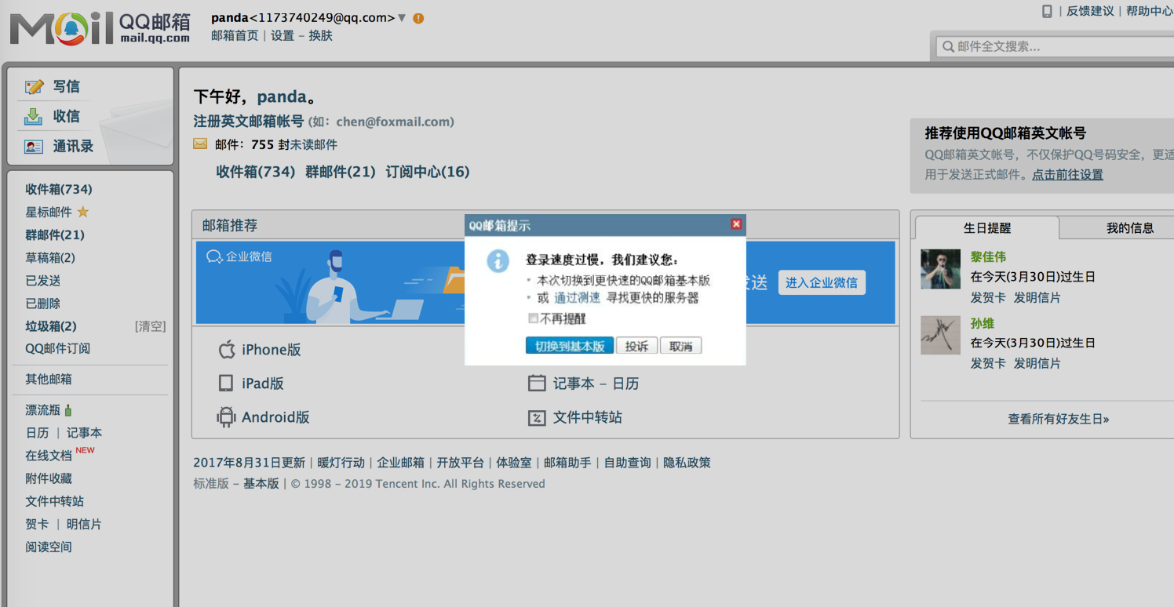Click 切换到基本版 button
The height and width of the screenshot is (607, 1174).
click(x=570, y=346)
